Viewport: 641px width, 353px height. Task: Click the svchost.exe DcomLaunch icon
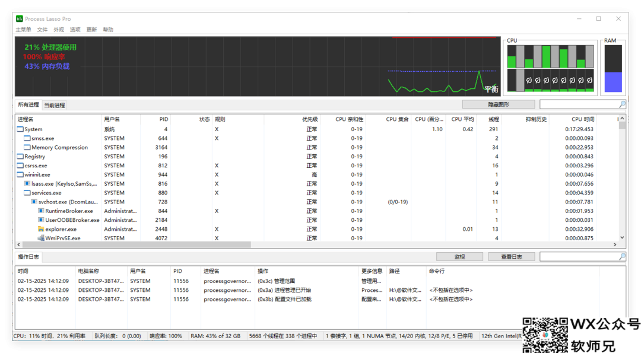click(34, 202)
